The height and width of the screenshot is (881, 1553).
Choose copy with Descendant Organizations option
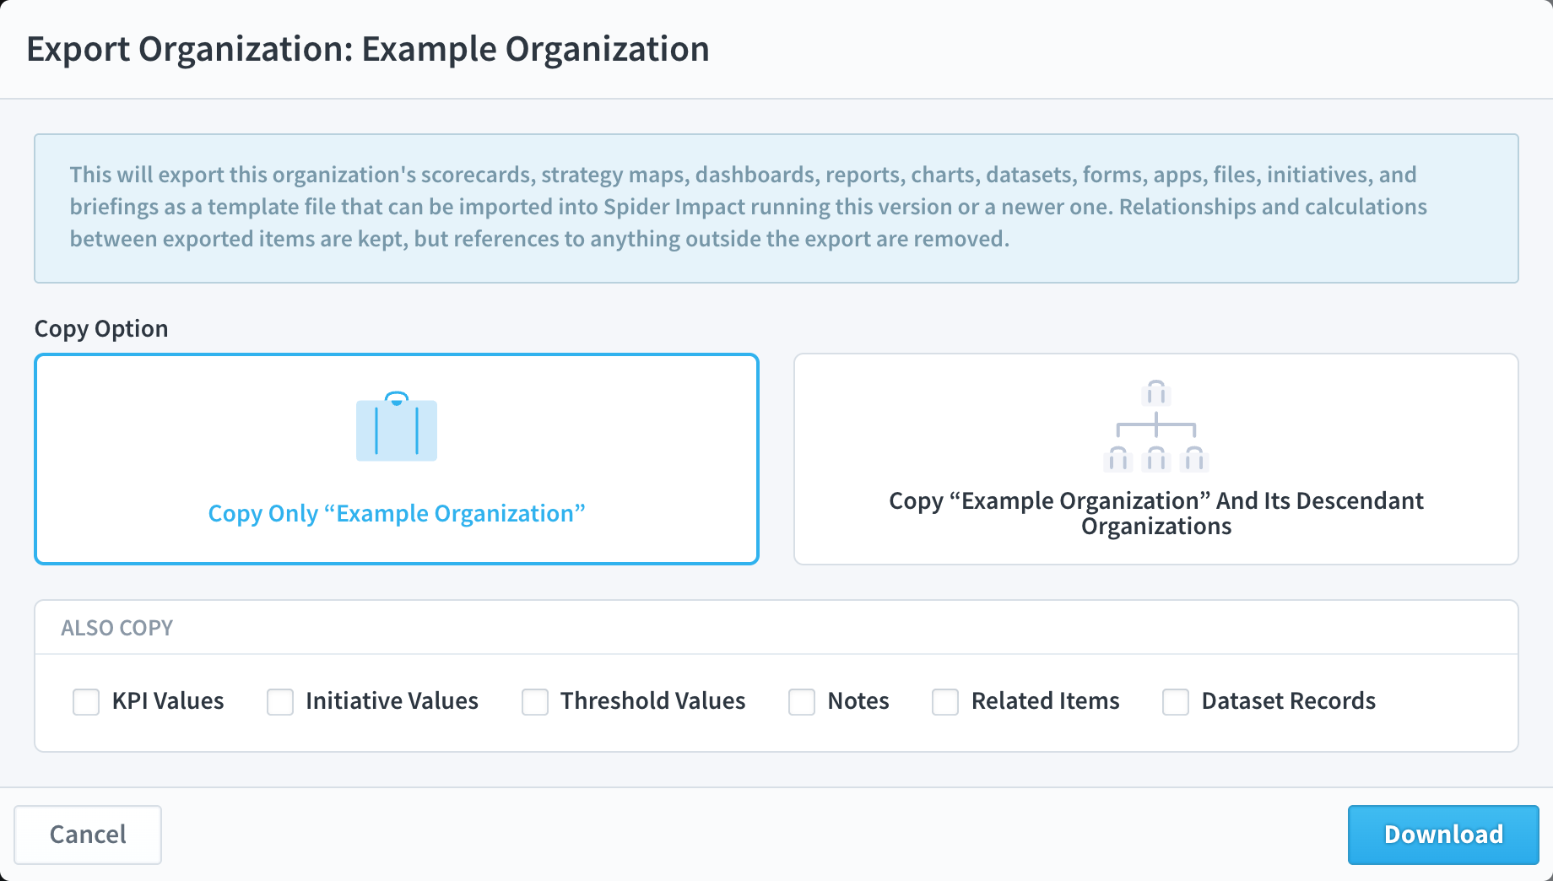click(1156, 459)
